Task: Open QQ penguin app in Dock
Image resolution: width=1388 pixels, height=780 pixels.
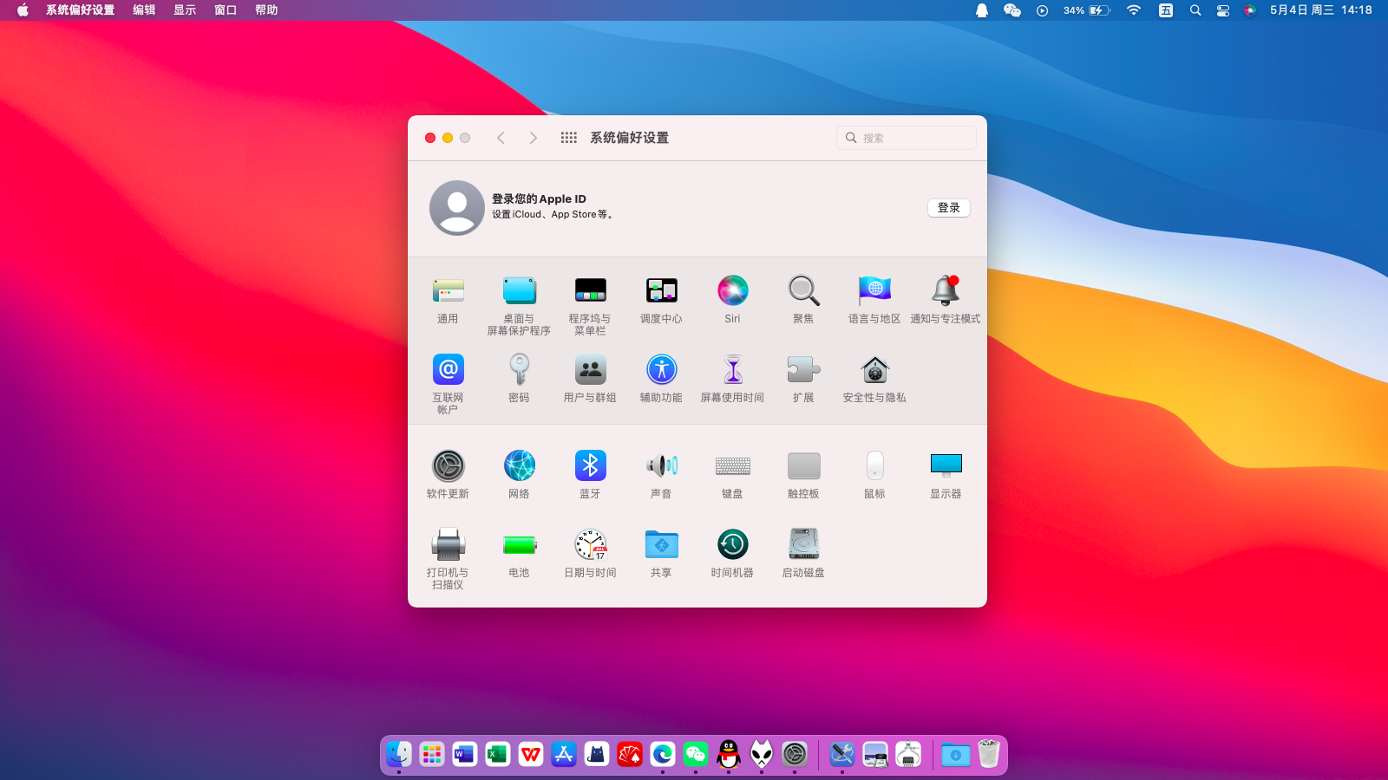Action: pos(729,755)
